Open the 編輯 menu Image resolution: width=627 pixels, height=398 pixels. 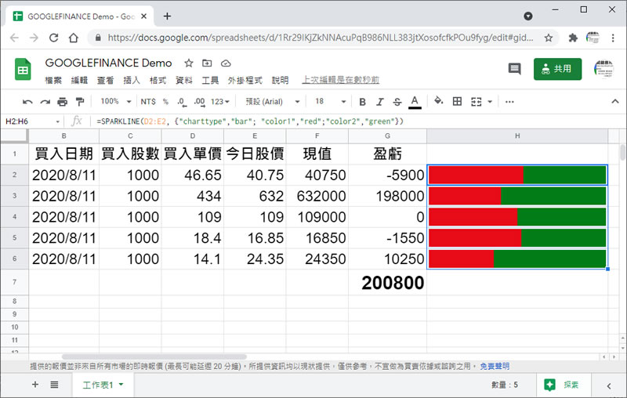point(79,81)
